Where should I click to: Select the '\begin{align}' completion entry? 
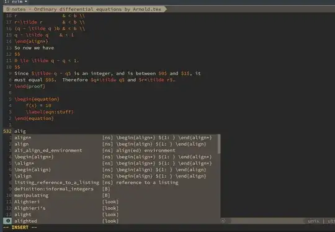[115, 169]
